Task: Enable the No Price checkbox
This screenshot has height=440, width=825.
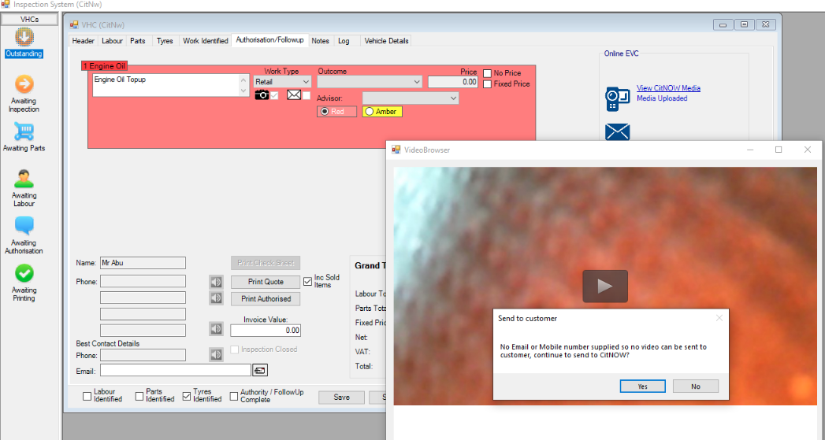Action: (487, 73)
